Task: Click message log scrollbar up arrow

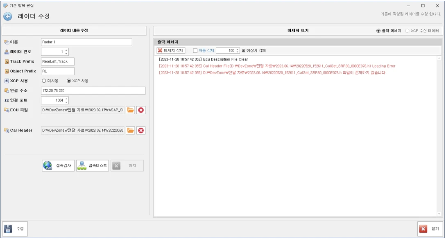Action: click(x=439, y=58)
